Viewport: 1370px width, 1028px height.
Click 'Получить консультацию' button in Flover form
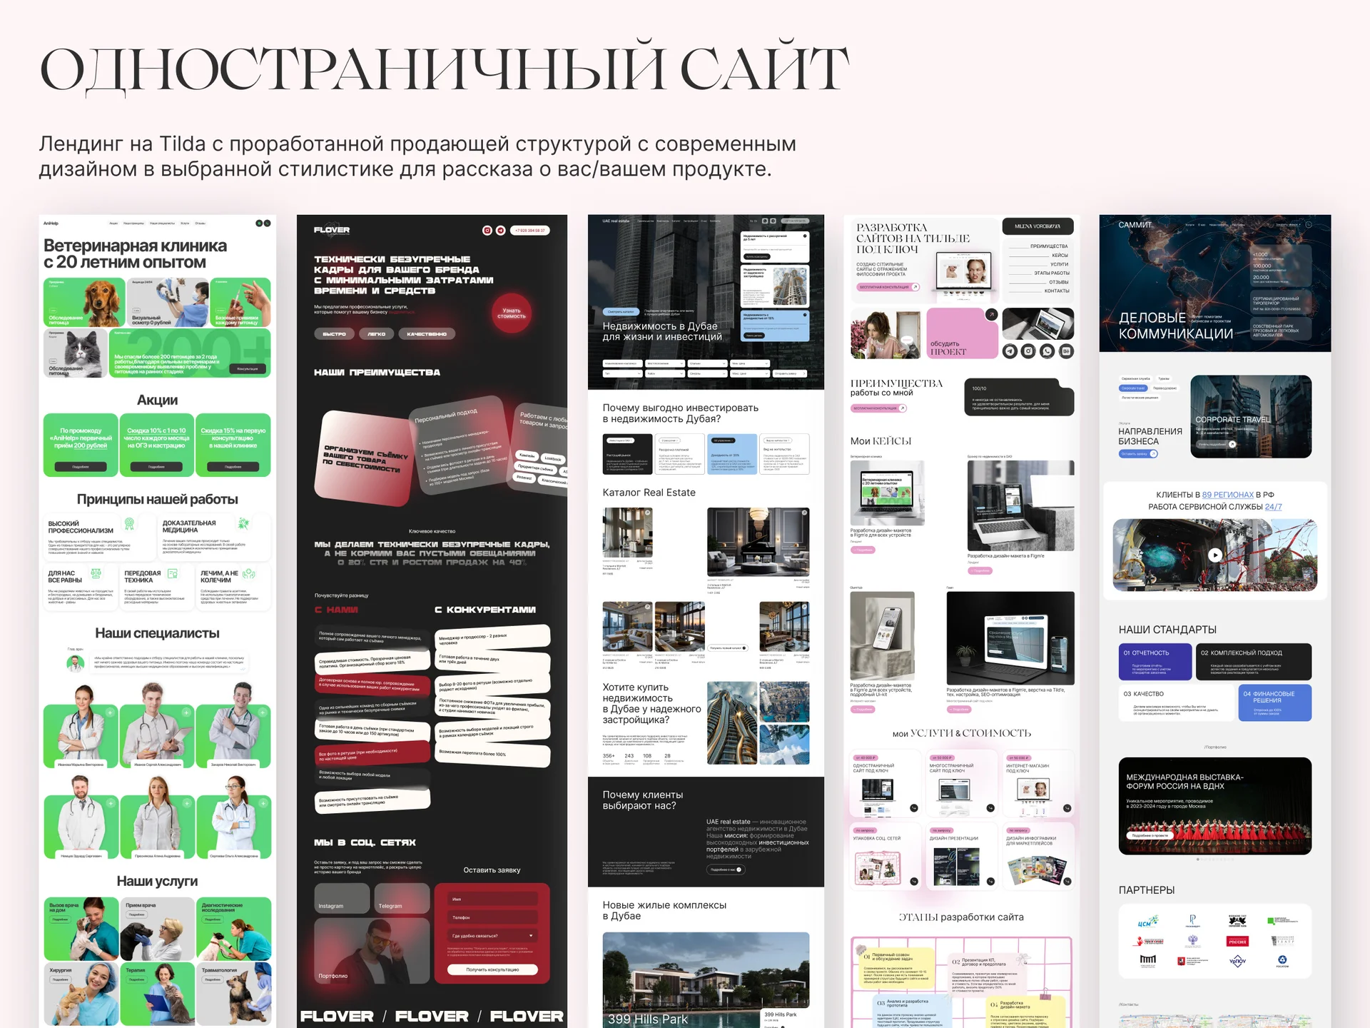coord(492,969)
